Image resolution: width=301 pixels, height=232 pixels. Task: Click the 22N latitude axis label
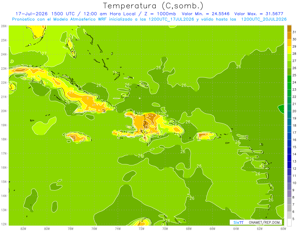coord(4,83)
